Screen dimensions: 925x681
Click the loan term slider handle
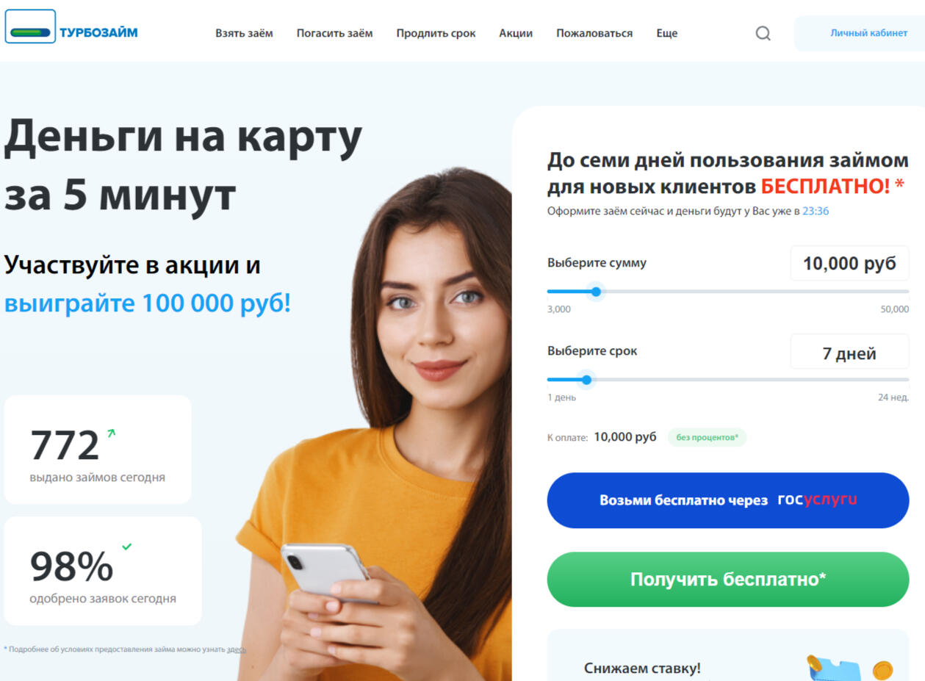click(586, 380)
